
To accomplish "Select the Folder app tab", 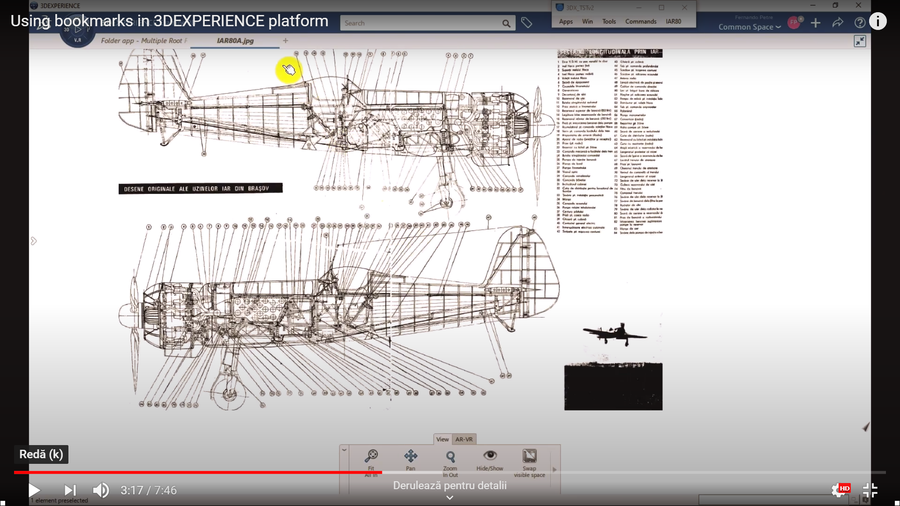I will 144,41.
